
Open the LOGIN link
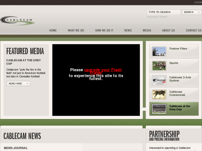click(198, 2)
